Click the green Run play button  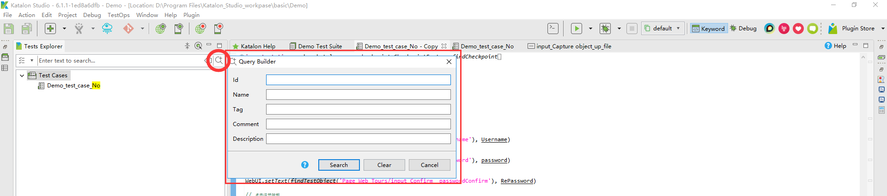point(577,29)
